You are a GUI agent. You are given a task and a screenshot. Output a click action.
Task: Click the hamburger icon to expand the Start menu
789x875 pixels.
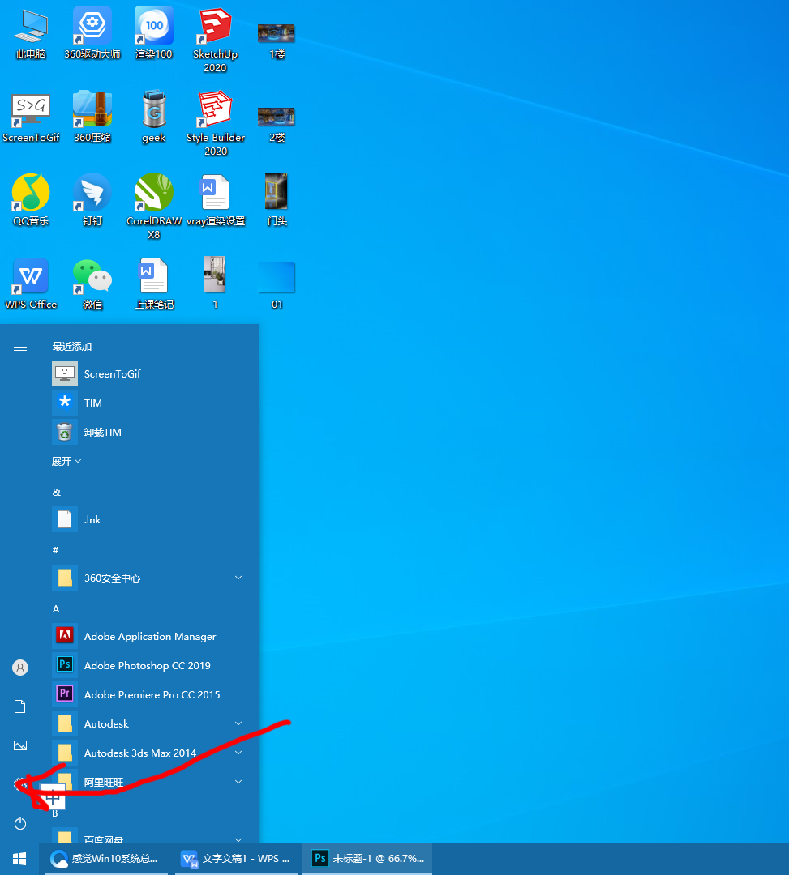point(19,347)
